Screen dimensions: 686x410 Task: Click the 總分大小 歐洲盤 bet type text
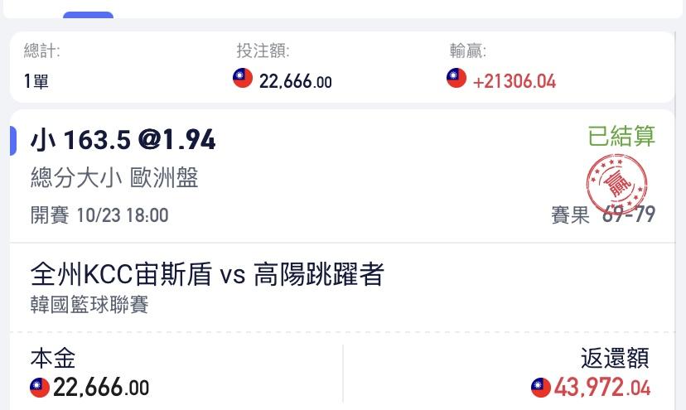tap(114, 177)
